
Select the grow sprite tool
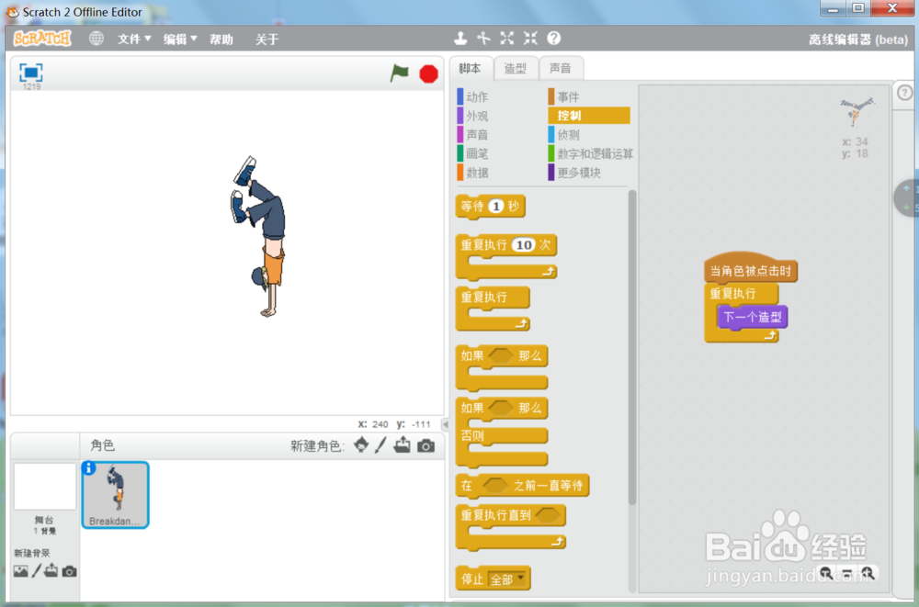coord(507,39)
